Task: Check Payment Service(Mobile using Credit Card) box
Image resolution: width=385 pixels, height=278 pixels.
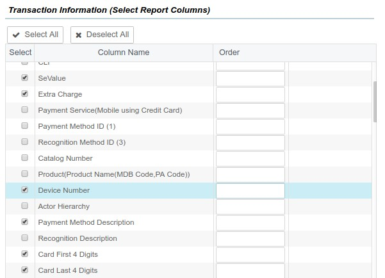Action: (24, 110)
